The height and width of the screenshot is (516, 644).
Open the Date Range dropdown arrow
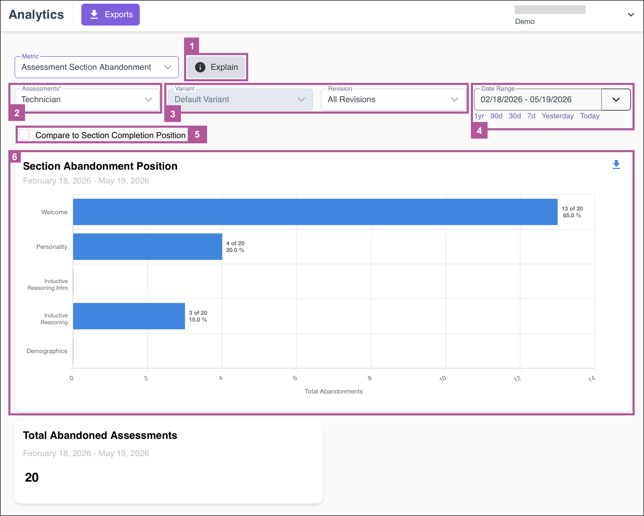tap(616, 100)
